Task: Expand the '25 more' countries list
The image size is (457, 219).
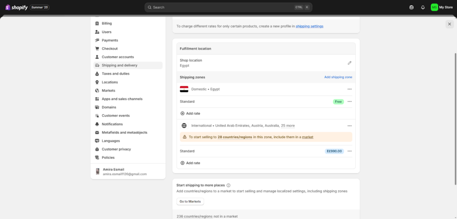Action: click(287, 126)
